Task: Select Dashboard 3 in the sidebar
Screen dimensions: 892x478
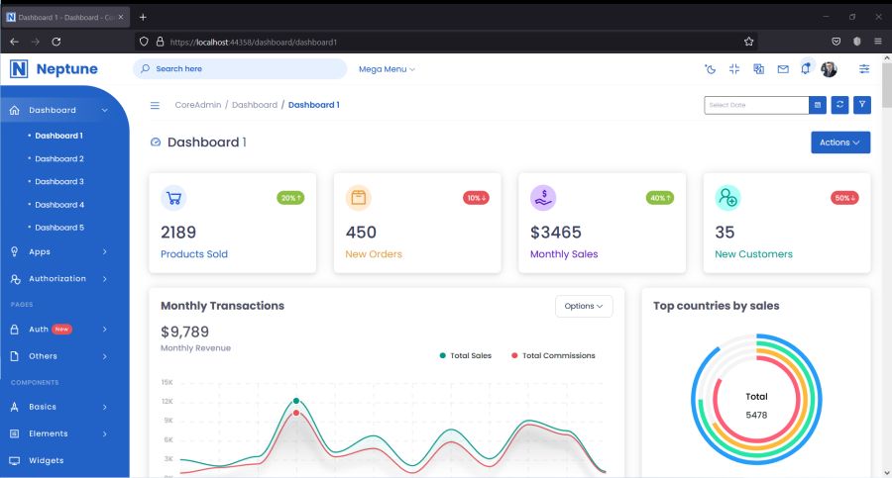Action: 59,182
